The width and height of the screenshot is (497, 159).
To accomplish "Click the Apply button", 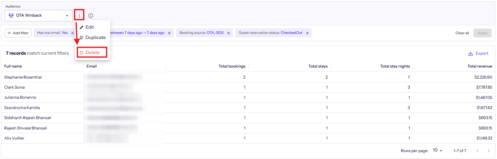I will pyautogui.click(x=483, y=33).
